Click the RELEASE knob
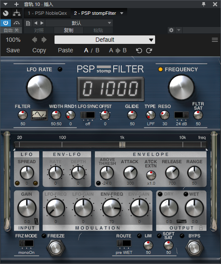Image resolution: width=221 pixels, height=264 pixels. [172, 173]
